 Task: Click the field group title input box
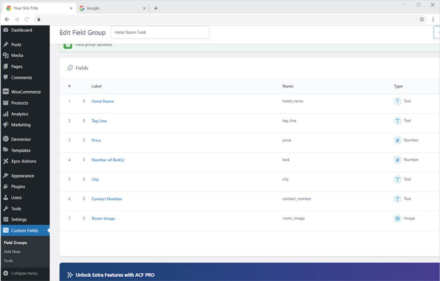tap(160, 32)
